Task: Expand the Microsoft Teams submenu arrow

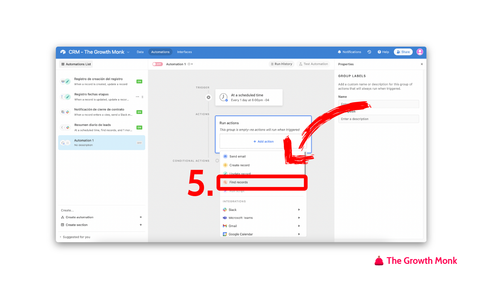Action: coord(299,218)
